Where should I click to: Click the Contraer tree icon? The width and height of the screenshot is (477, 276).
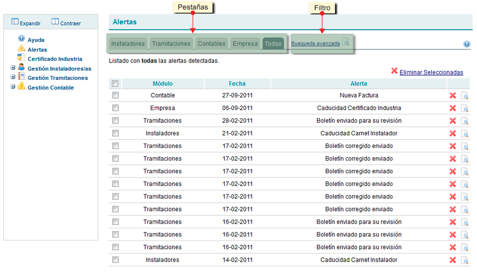[55, 22]
